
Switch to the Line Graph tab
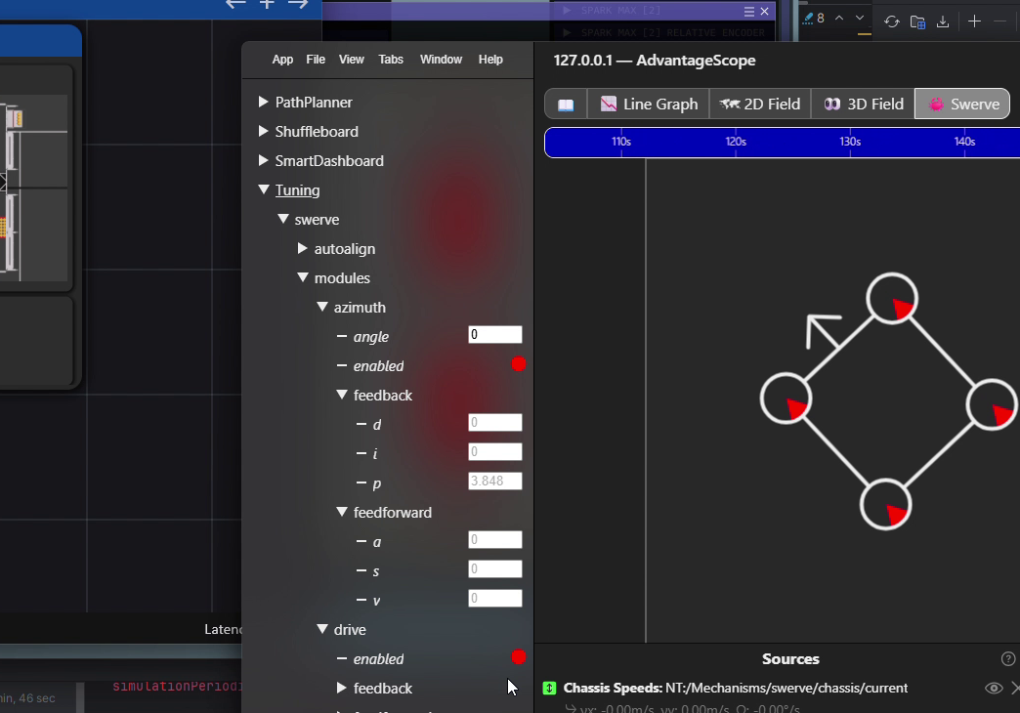click(x=649, y=105)
